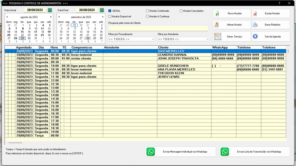
Task: Select the ANA FLAVIA MEIRELLES row
Action: pyautogui.click(x=145, y=69)
